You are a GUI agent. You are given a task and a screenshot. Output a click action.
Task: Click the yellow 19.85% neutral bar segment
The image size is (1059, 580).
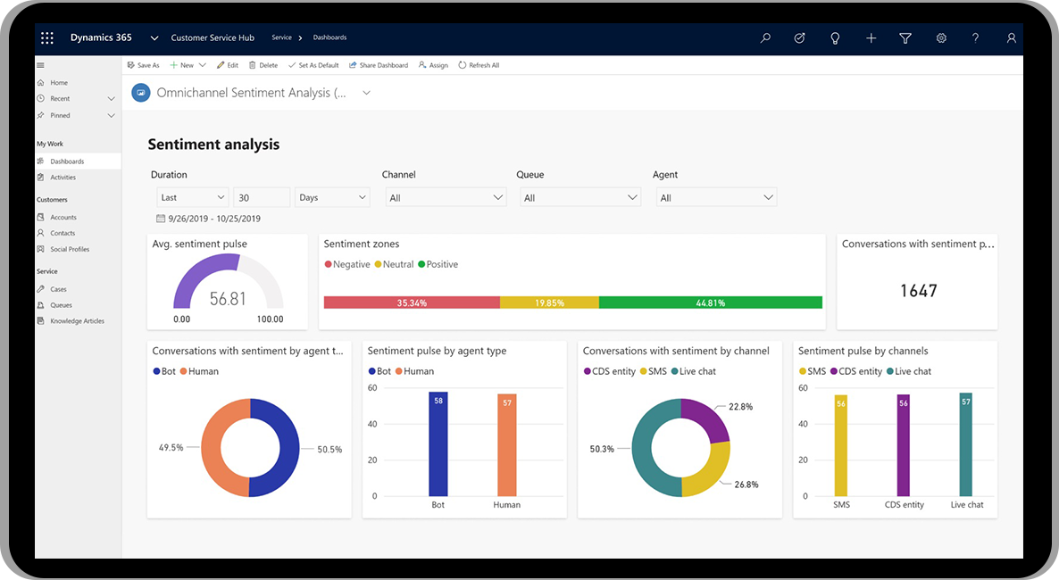point(549,302)
